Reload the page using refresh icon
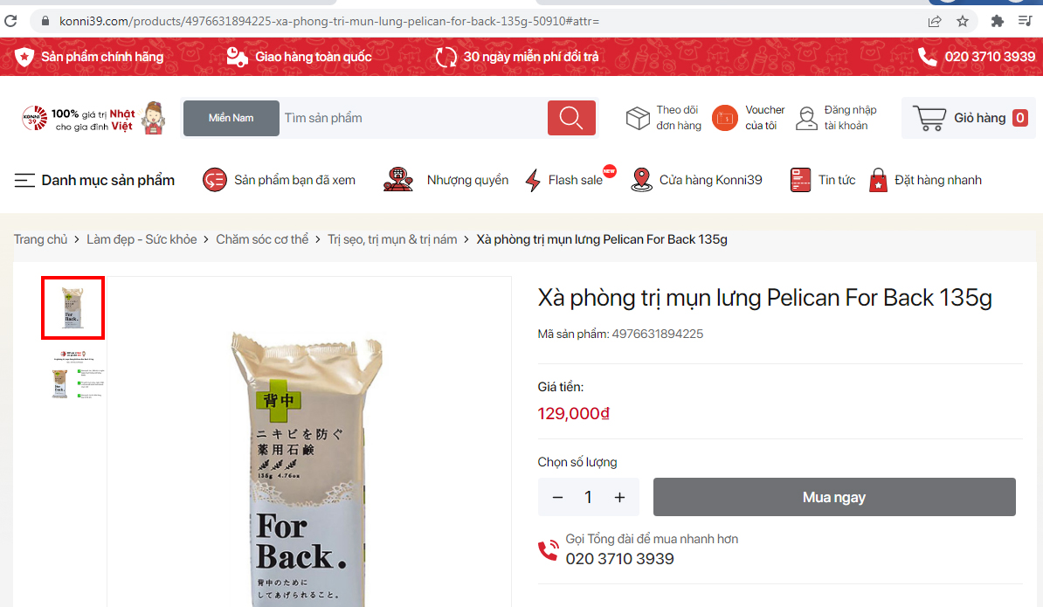Image resolution: width=1043 pixels, height=607 pixels. [10, 21]
